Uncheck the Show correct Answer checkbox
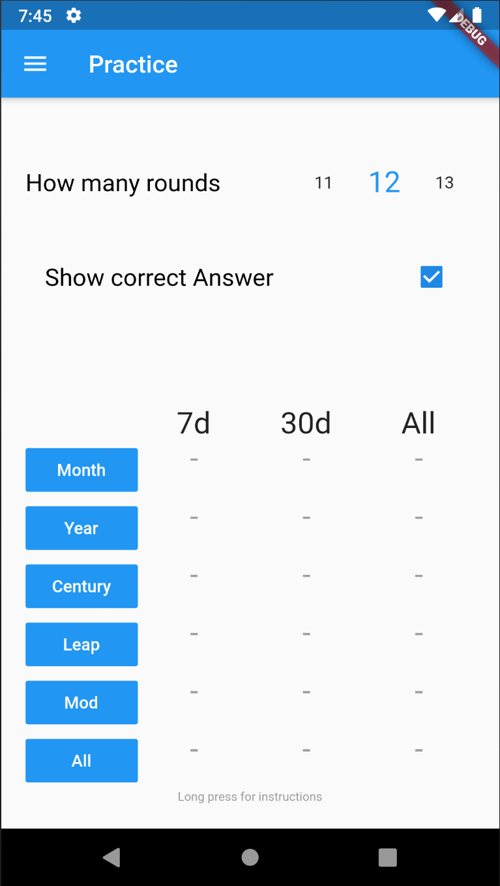The image size is (500, 886). 431,277
